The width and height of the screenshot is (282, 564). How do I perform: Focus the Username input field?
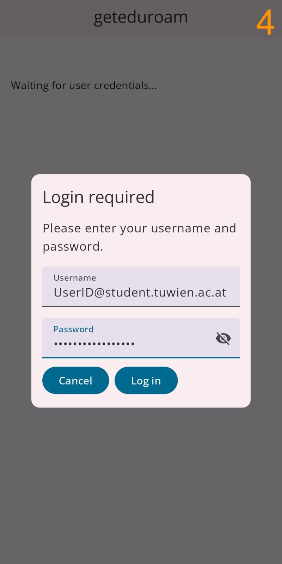coord(141,287)
